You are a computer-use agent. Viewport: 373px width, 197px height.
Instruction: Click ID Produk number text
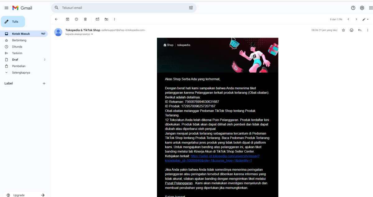coord(198,106)
